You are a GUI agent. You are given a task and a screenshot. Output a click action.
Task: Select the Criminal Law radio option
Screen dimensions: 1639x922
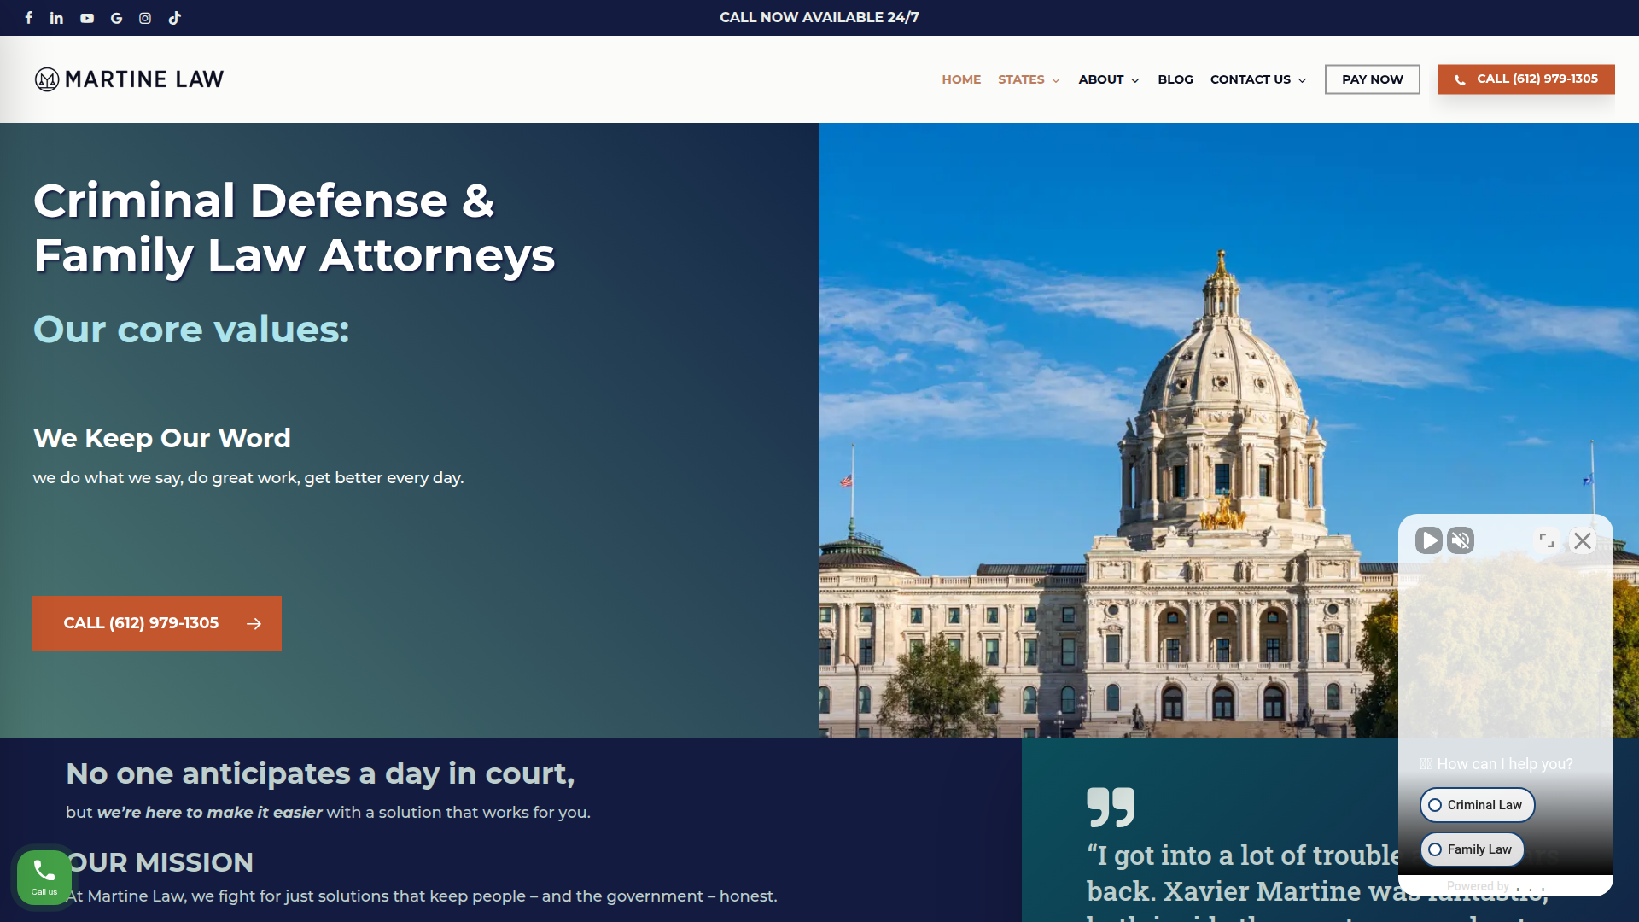point(1477,805)
